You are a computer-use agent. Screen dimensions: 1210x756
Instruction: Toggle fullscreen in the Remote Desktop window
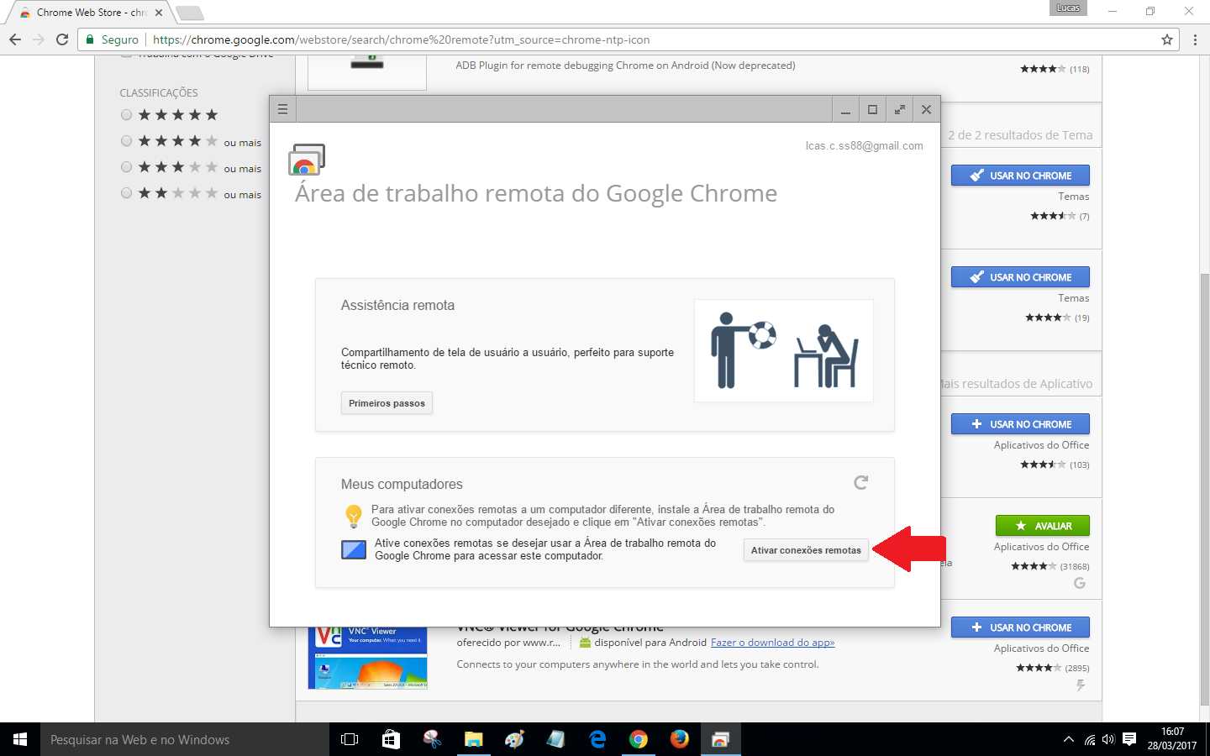(899, 109)
